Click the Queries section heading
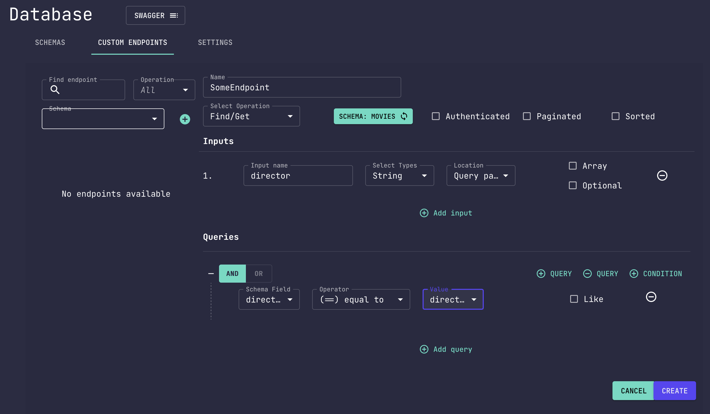This screenshot has height=414, width=710. tap(221, 237)
